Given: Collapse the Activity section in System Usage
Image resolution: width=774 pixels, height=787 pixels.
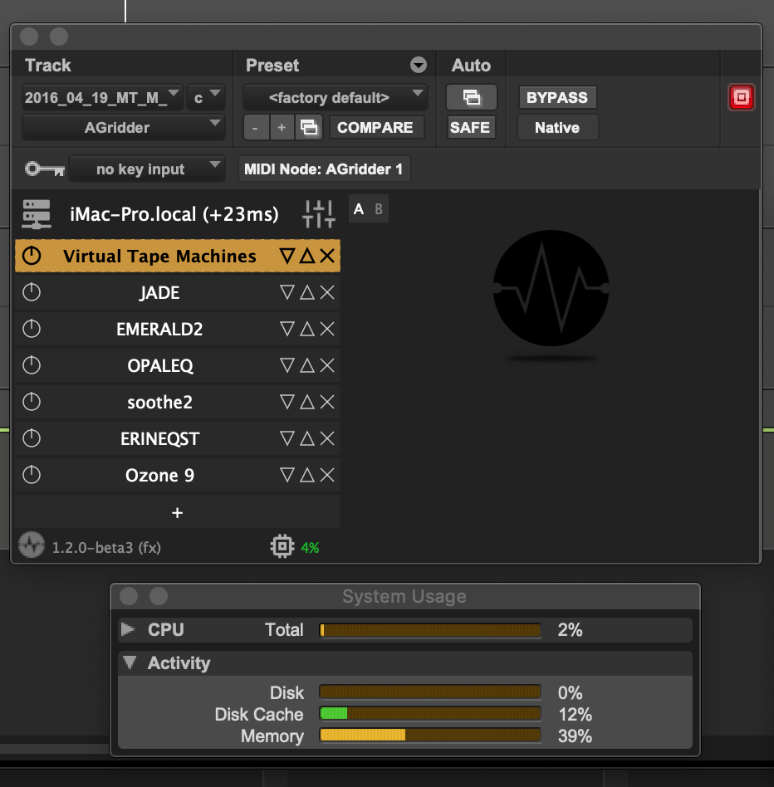Looking at the screenshot, I should (130, 662).
